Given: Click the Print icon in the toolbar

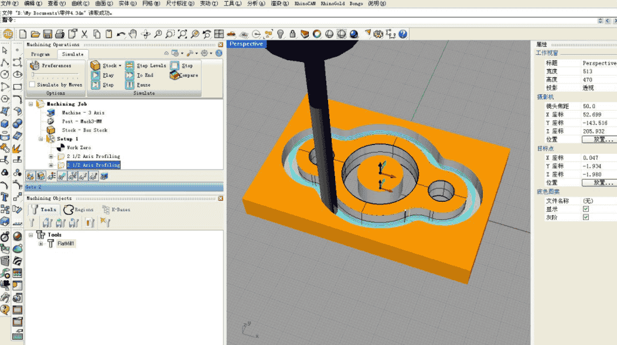Looking at the screenshot, I should pos(60,34).
